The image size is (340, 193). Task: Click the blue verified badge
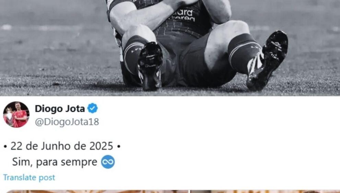93,108
